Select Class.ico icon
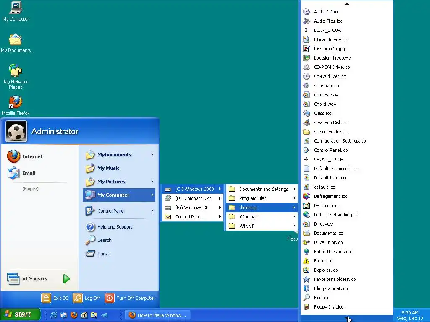 click(306, 113)
